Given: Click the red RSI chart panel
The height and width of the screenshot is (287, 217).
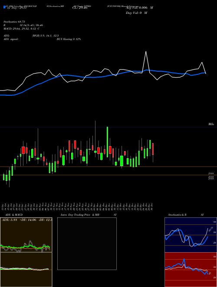Looking at the screenshot, I should point(191,270).
